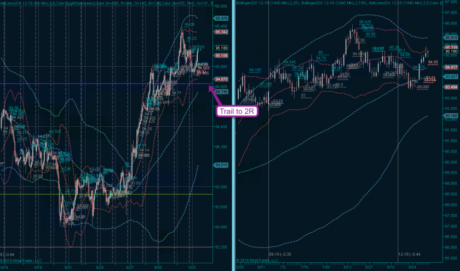
Task: Click the 9/21 date label
Action: (68, 267)
